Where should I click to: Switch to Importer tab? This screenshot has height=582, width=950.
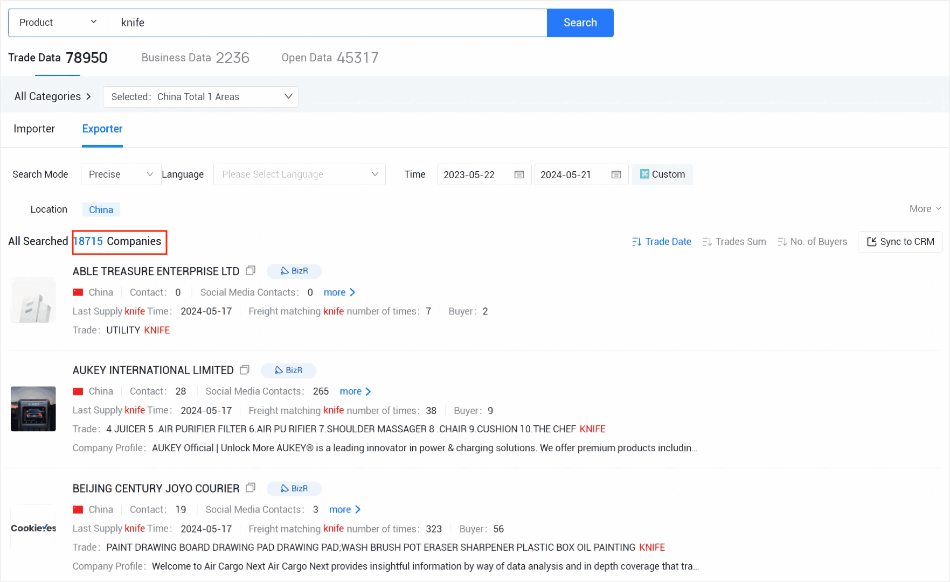click(x=34, y=129)
